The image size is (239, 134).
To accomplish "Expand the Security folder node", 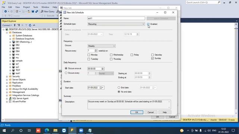I will 7,77.
